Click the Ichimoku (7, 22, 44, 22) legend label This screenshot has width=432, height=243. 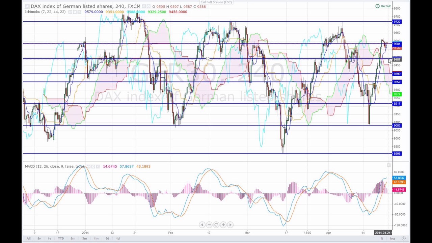[45, 12]
